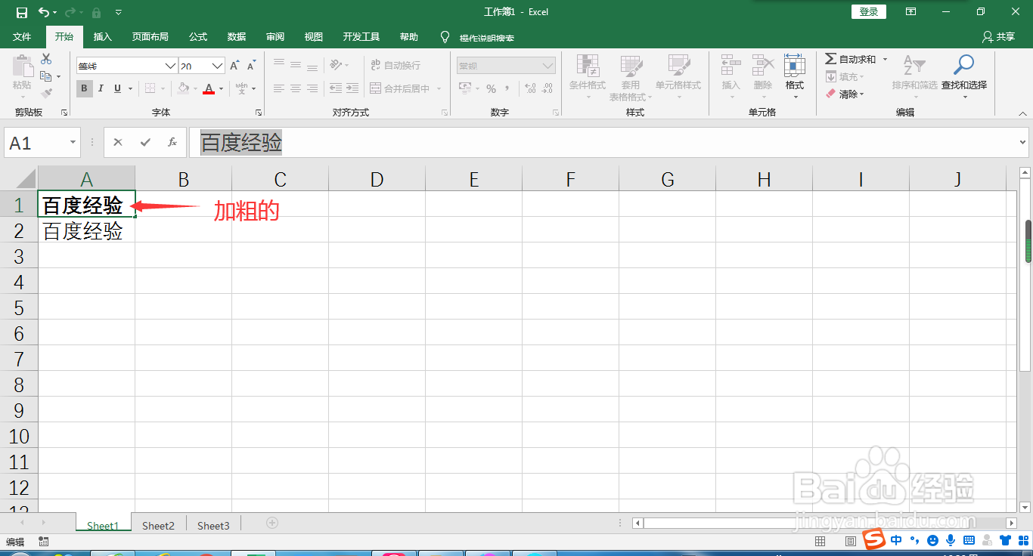The height and width of the screenshot is (556, 1033).
Task: Cancel the edit with the X icon
Action: [118, 142]
